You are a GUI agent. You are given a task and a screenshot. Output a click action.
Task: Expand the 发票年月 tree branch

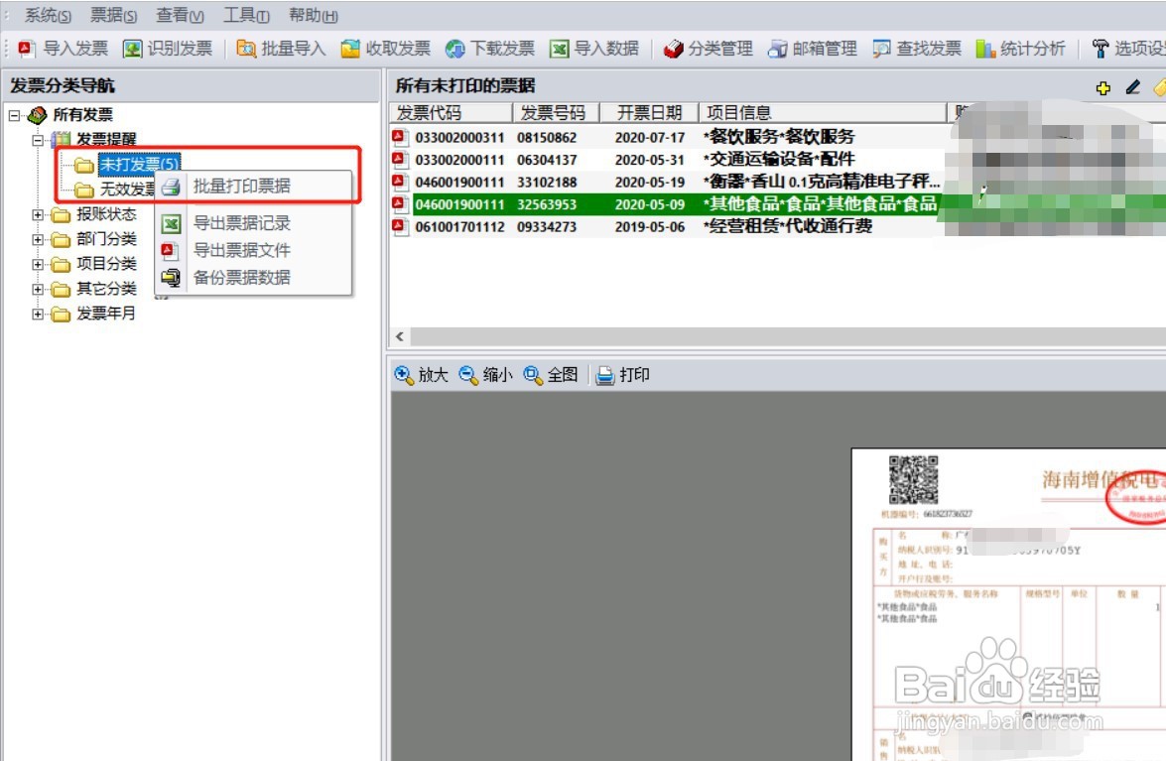(x=40, y=314)
